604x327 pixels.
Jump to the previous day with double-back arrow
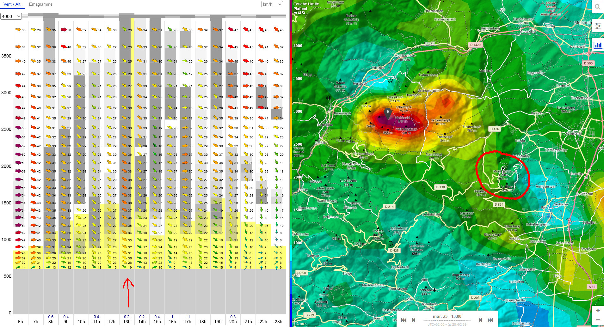click(404, 320)
